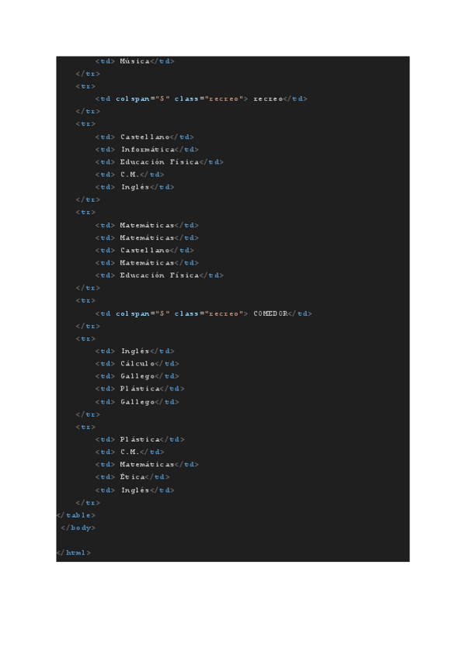Click the Castellano line between Matemáticas lines
Viewport: 466px width, 658px height.
144,250
